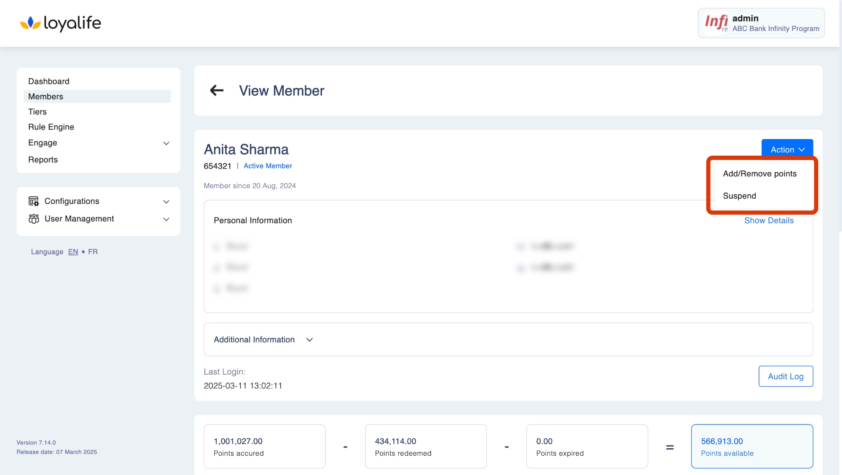Open the Audit Log button
The image size is (842, 475).
(x=785, y=376)
